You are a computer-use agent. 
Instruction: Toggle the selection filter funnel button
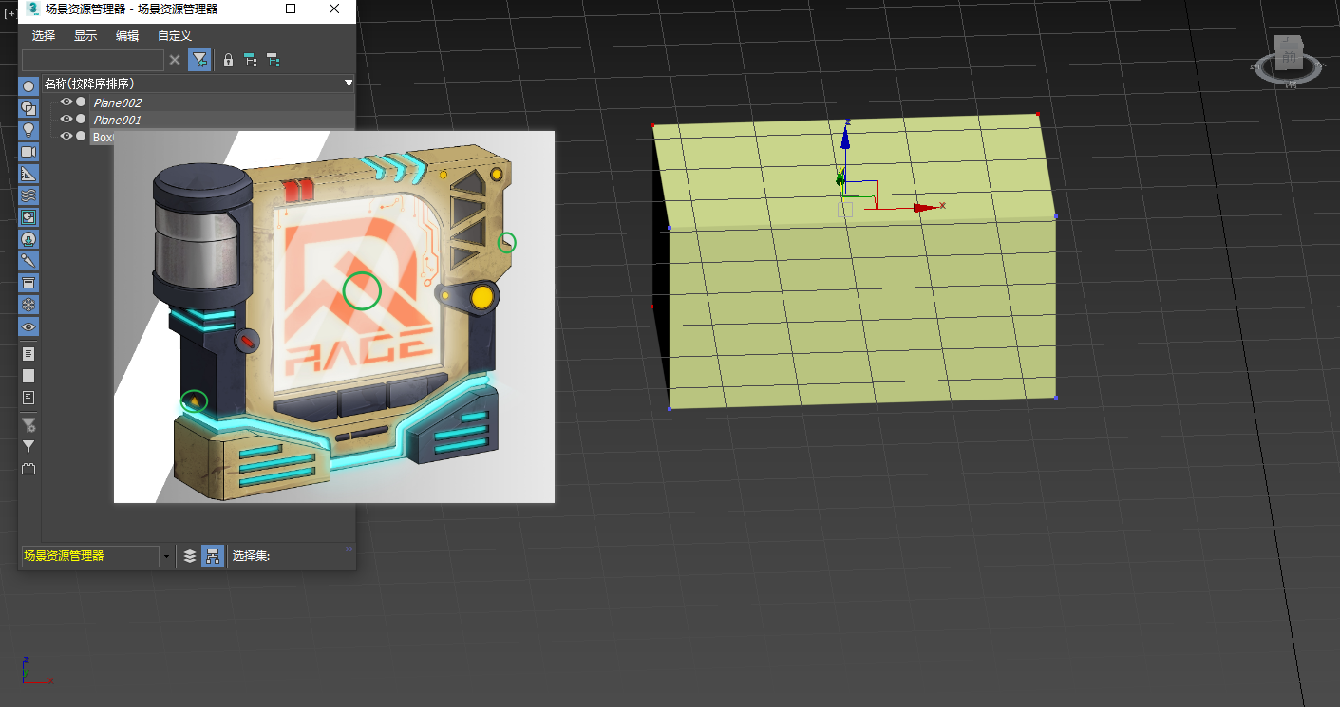(199, 60)
